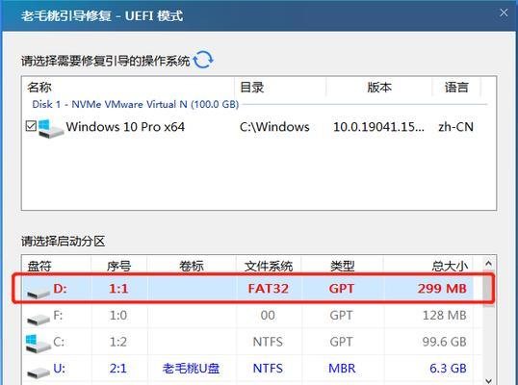Click the 299 MB size cell
Screen dimensions: 518x385
pos(442,288)
